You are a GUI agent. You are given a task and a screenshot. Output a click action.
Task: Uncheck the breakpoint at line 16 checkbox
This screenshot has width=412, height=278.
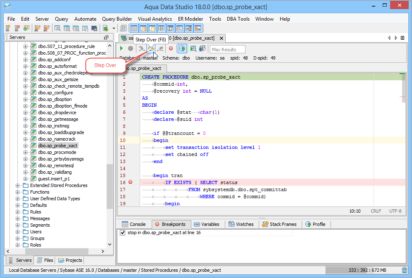122,233
